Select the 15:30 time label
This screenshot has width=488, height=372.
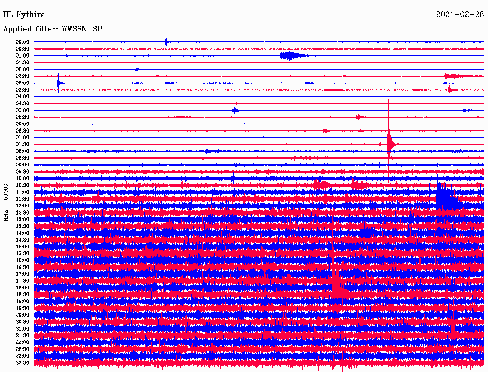[x=22, y=254]
